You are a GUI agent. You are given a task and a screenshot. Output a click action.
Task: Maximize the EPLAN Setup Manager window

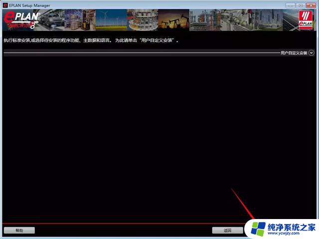pos(301,4)
